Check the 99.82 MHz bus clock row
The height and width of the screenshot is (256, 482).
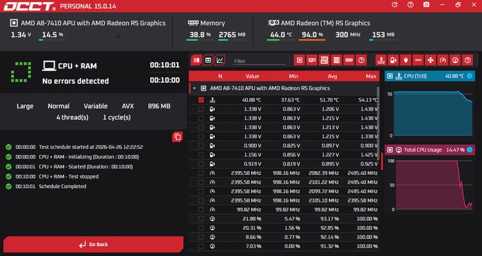click(201, 209)
